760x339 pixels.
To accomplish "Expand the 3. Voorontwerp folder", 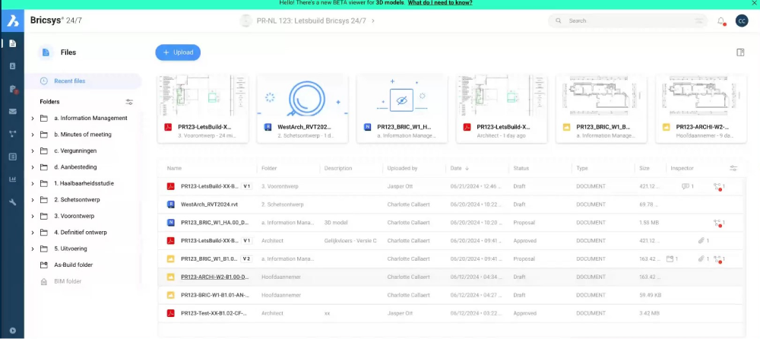I will [x=33, y=217].
